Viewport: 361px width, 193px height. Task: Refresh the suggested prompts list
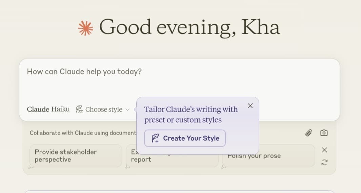pos(324,162)
